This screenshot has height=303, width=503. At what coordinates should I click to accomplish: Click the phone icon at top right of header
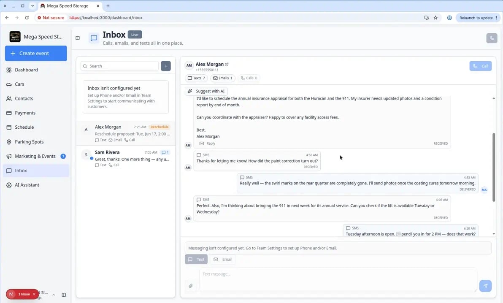coord(492,38)
